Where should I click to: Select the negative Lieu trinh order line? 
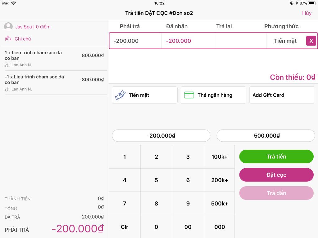[56, 82]
